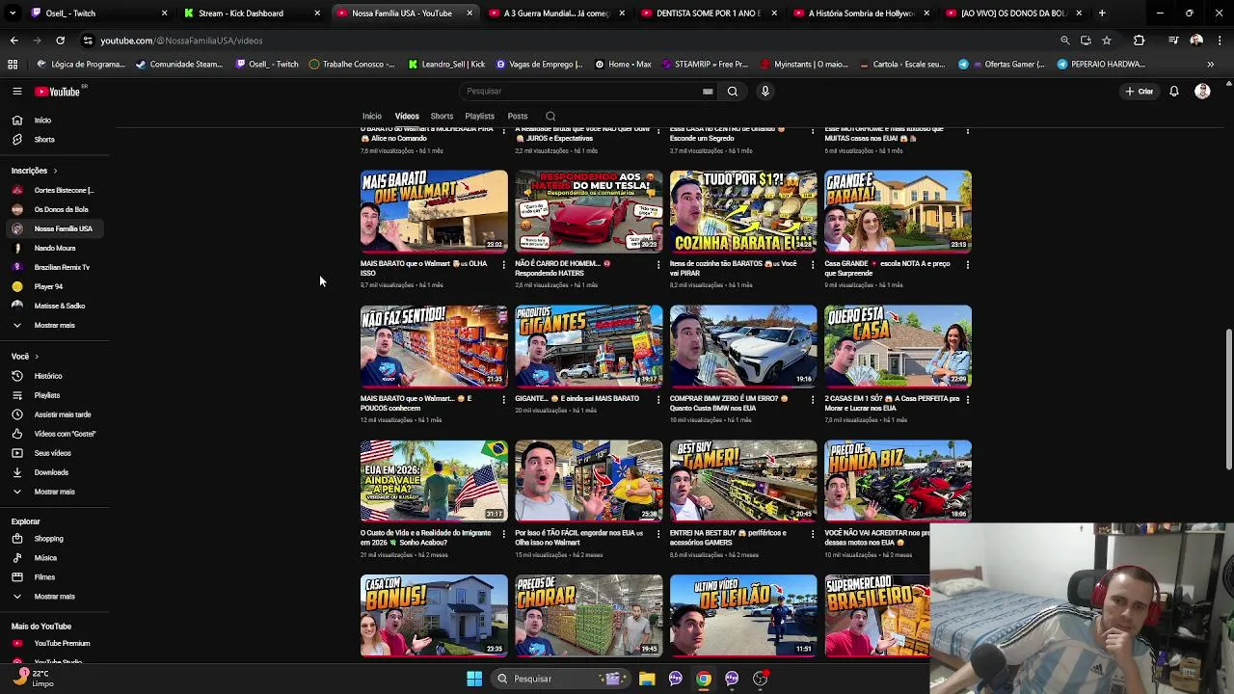The image size is (1234, 694).
Task: Open Nando Moura subscription
Action: 55,248
